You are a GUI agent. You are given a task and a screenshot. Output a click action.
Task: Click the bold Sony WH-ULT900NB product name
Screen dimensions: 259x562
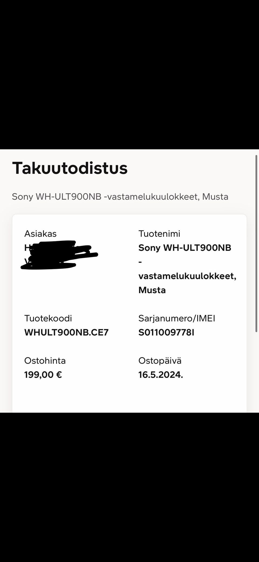click(185, 248)
